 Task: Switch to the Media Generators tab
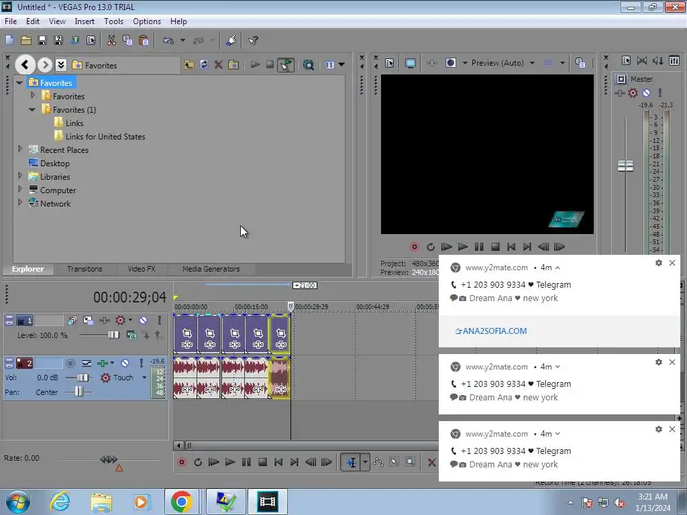211,269
